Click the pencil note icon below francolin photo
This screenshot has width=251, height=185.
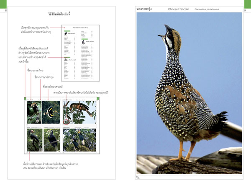[138, 177]
